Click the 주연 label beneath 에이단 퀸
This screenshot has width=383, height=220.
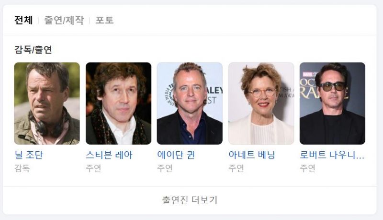tap(165, 168)
